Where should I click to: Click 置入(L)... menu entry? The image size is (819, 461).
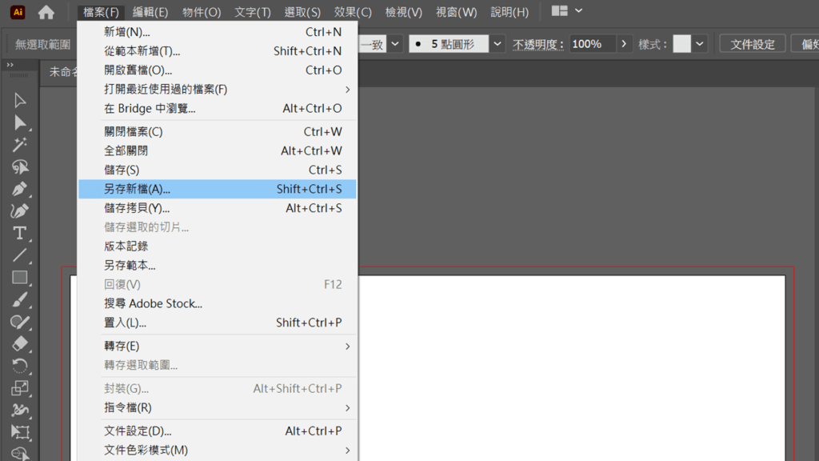pos(126,323)
